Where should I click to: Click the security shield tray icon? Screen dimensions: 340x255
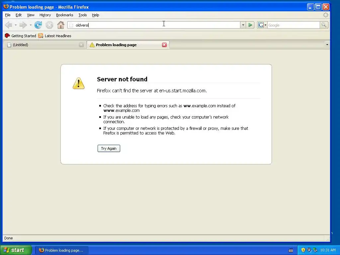[x=303, y=250]
